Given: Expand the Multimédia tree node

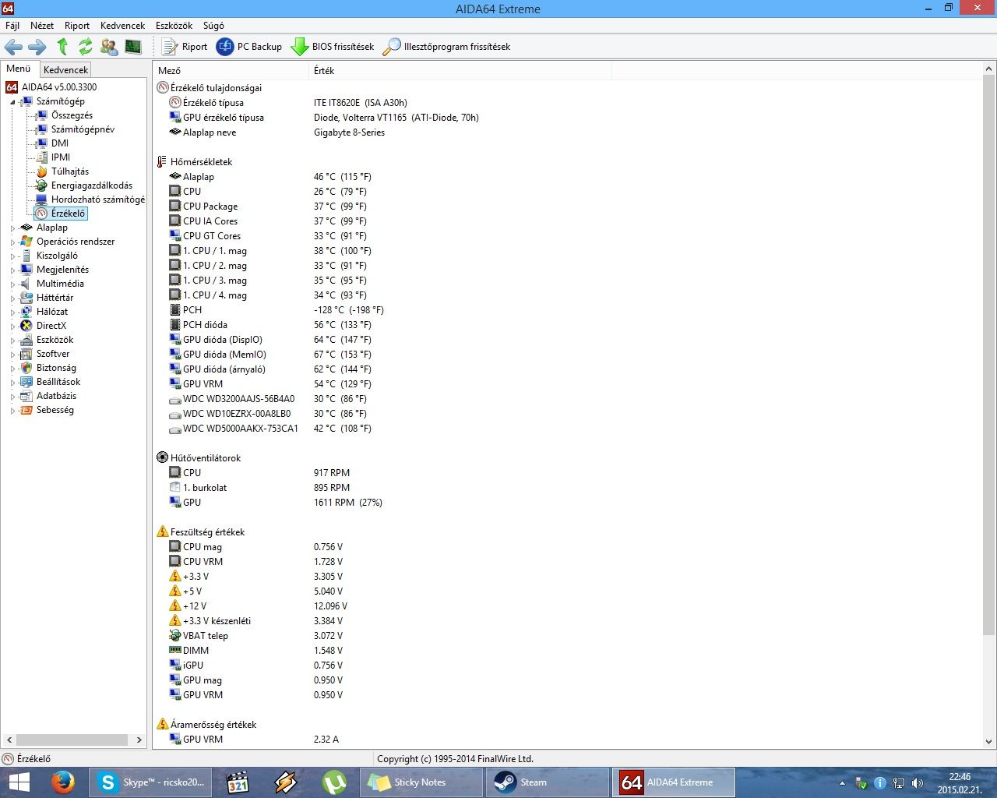Looking at the screenshot, I should (12, 284).
